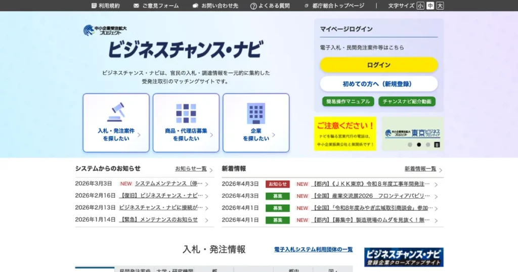Select the second (active) carousel dot
518x272 pixels.
[419, 145]
